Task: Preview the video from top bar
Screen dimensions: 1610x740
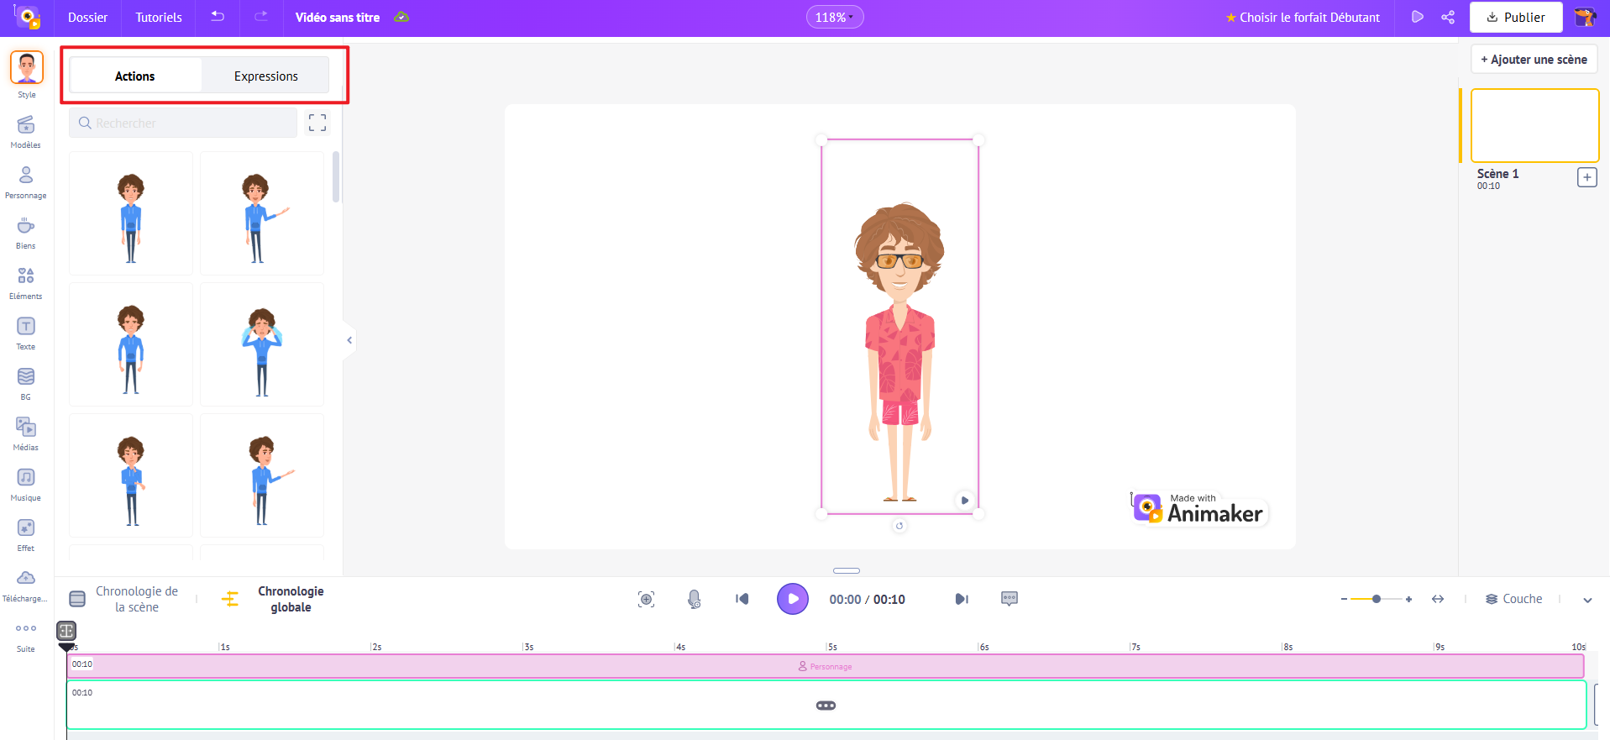Action: pyautogui.click(x=1418, y=17)
